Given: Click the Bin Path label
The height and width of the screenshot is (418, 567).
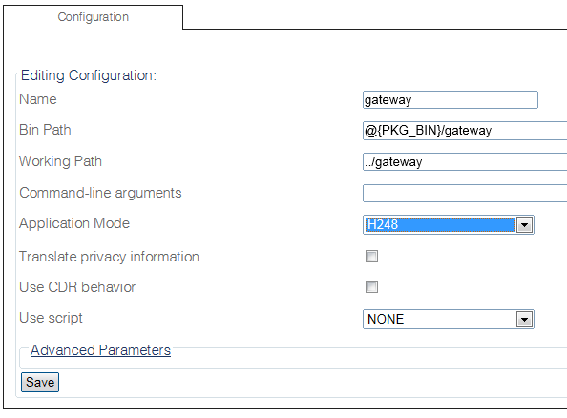Looking at the screenshot, I should 45,130.
